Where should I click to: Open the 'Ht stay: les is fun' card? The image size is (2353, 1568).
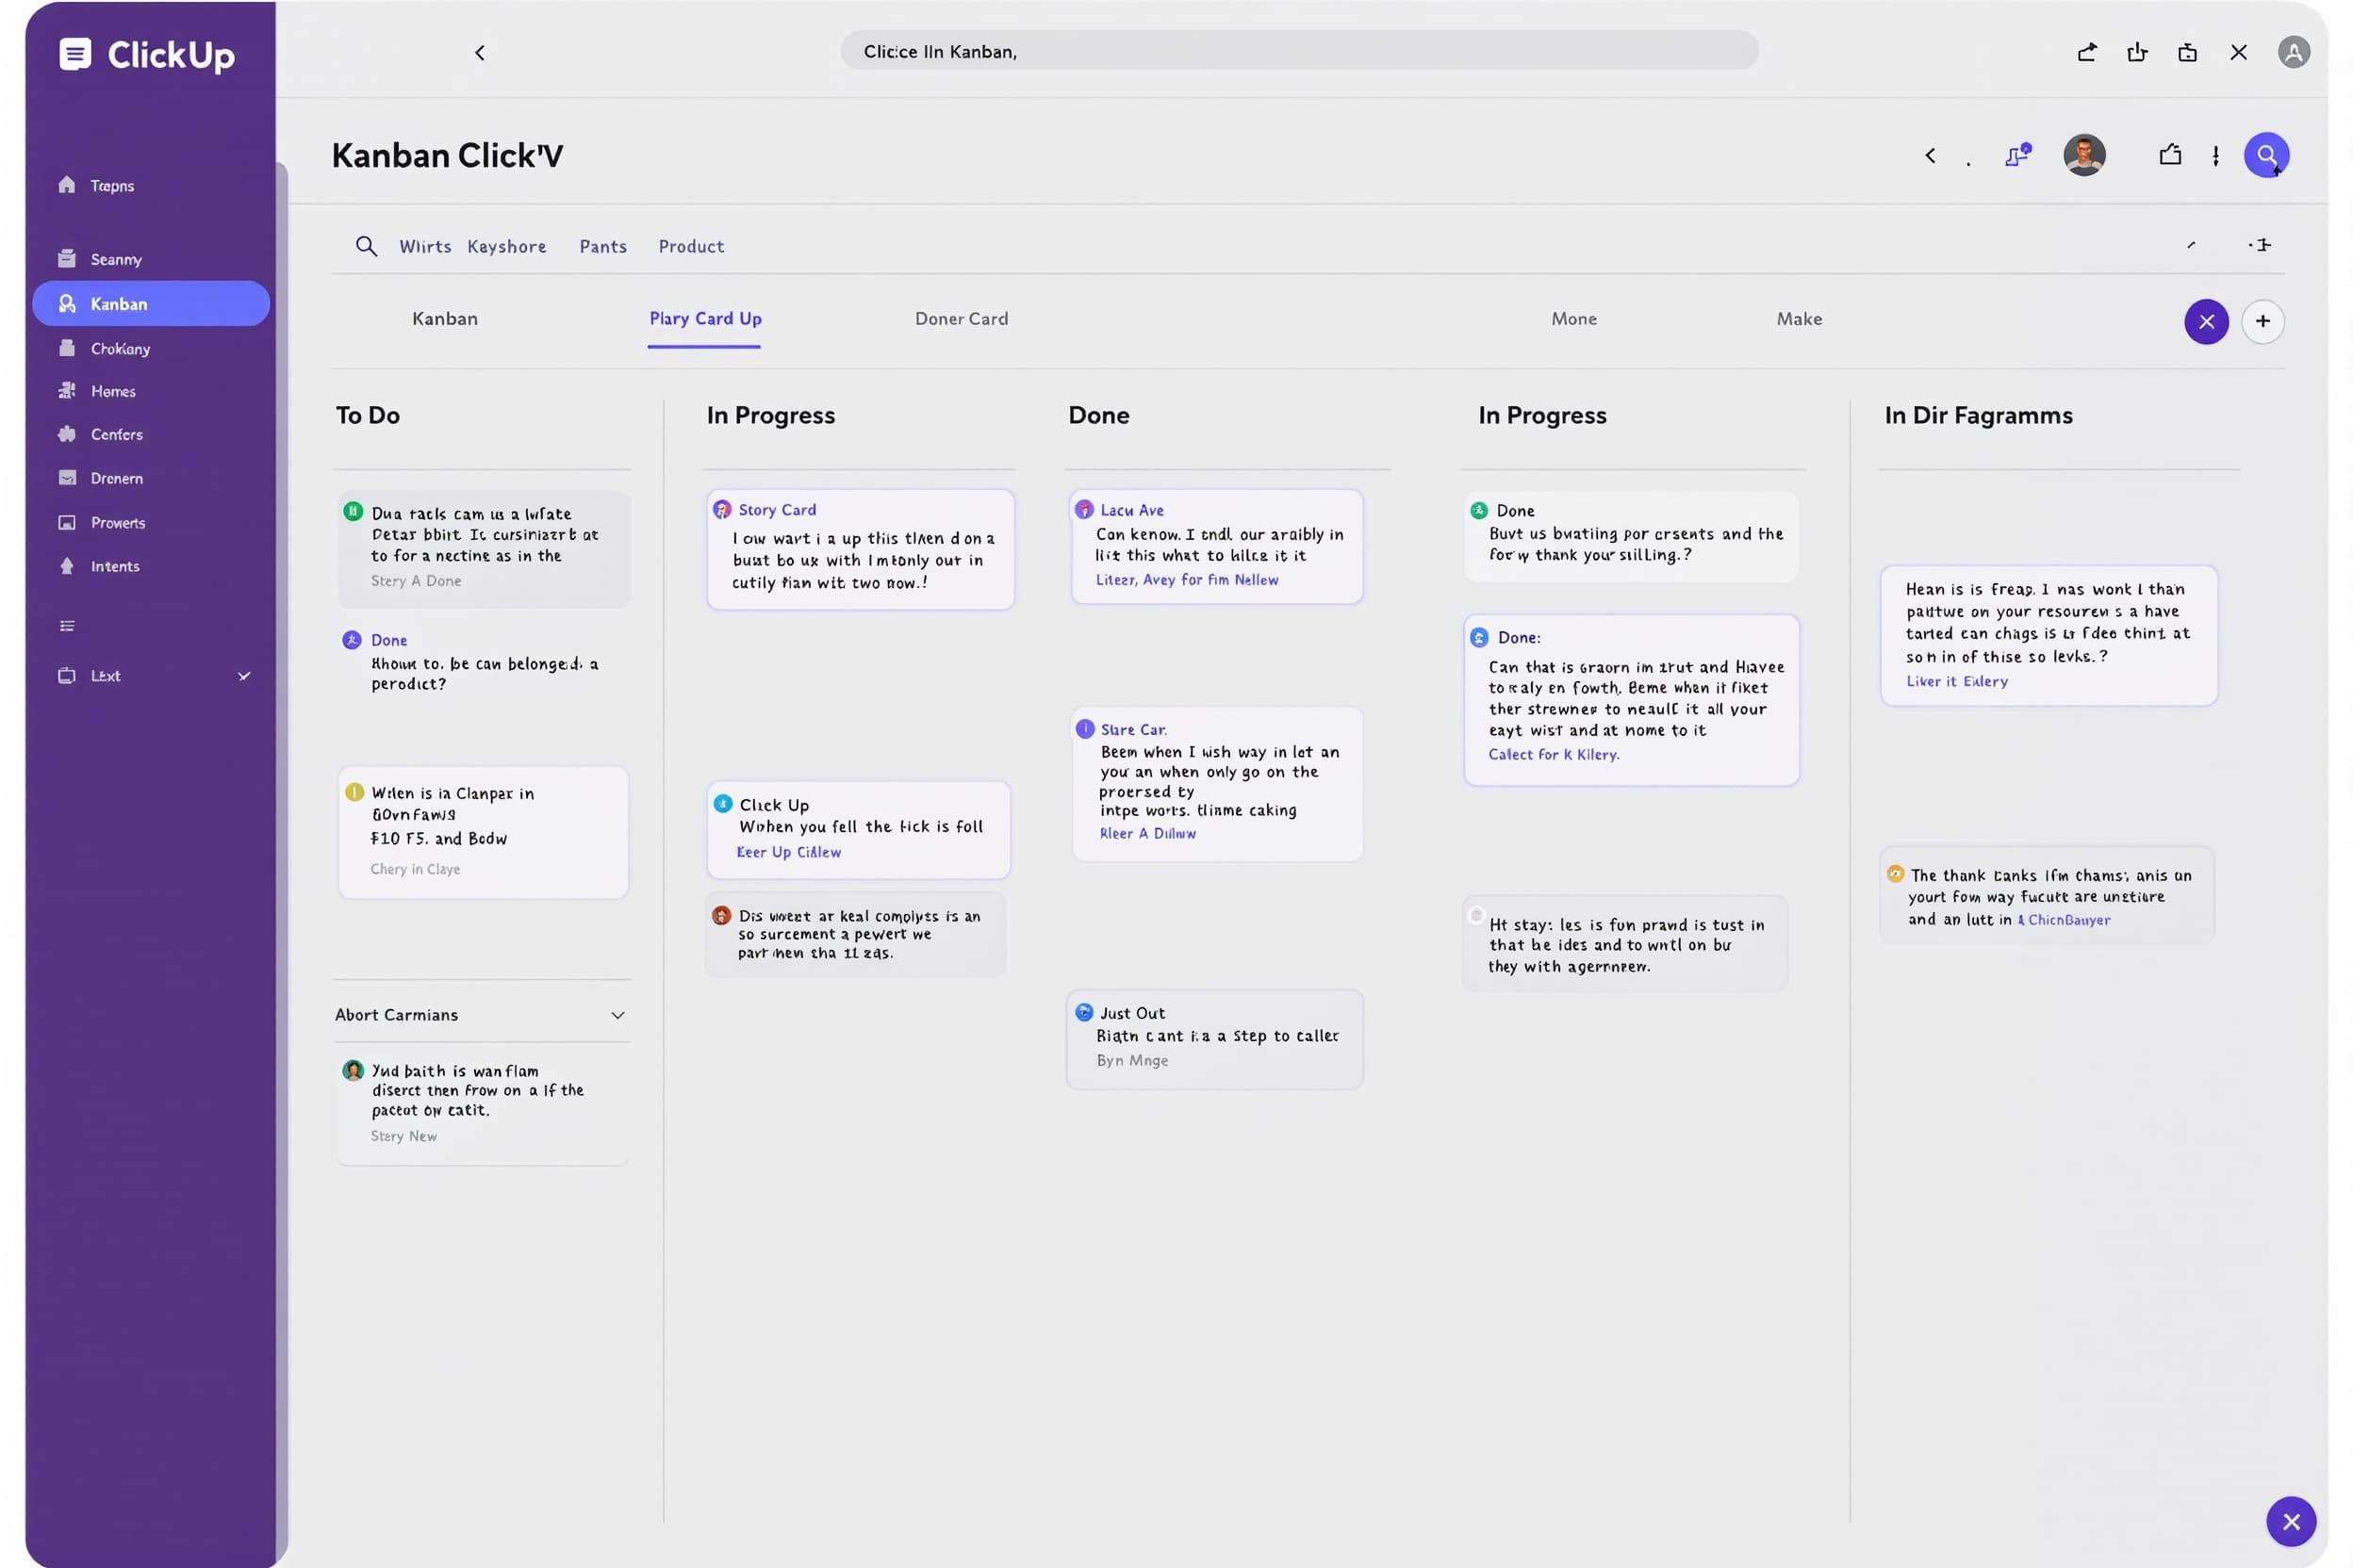point(1624,943)
